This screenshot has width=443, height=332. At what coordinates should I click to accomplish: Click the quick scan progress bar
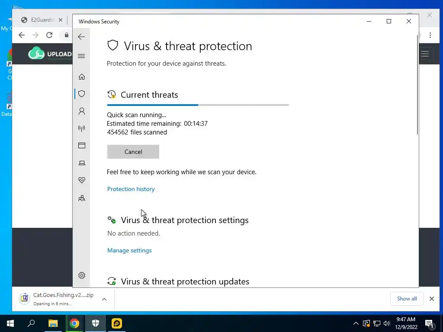tap(198, 105)
